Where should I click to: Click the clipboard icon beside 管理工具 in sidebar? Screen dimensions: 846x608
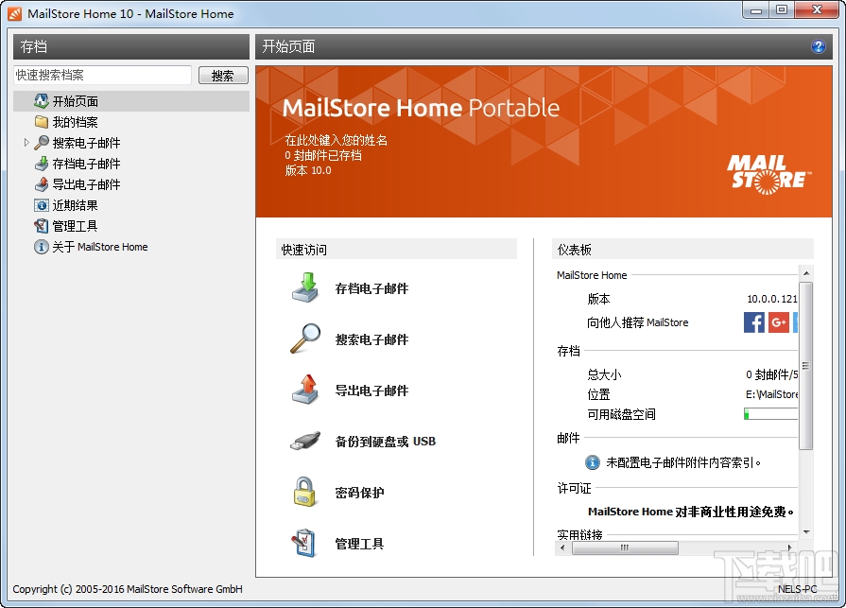(x=41, y=225)
